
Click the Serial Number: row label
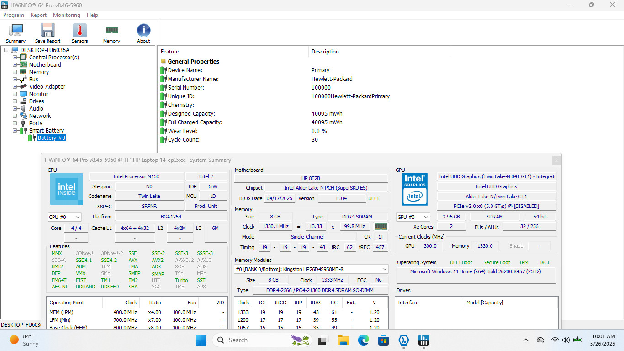tap(186, 87)
